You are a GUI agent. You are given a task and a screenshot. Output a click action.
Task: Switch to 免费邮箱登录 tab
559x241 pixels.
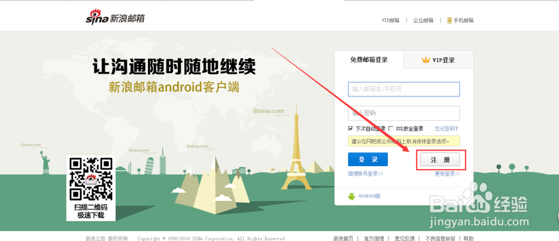[369, 60]
